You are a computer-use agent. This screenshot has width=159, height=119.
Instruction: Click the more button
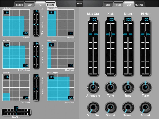pos(79,3)
